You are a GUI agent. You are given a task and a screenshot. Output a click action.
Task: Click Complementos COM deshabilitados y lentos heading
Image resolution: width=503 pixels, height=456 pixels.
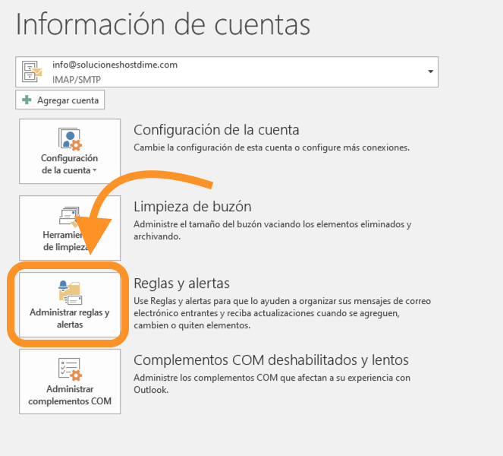(271, 359)
